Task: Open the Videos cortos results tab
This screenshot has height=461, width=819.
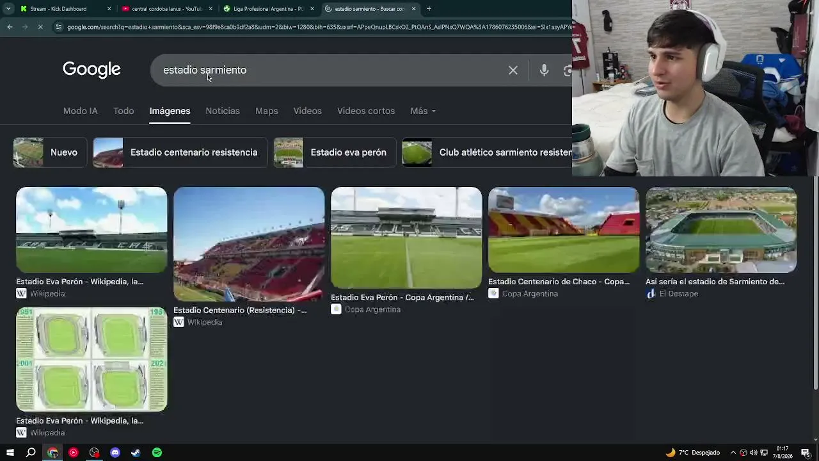Action: [366, 111]
